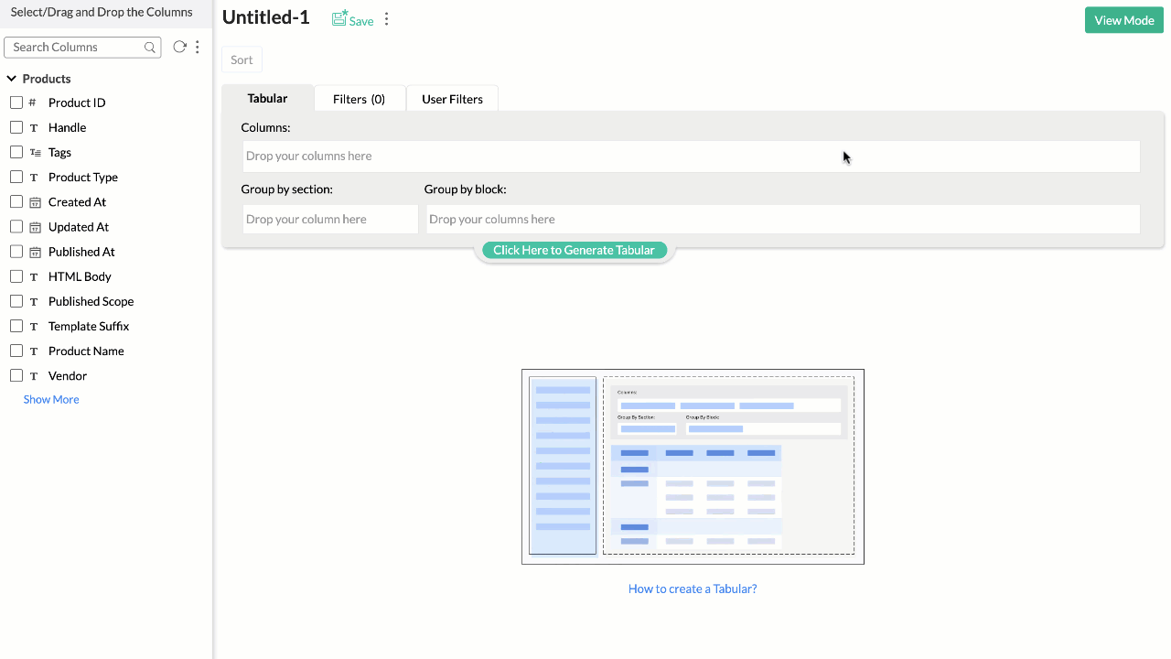
Task: Click the multi-line text icon beside Tags
Action: 35,153
